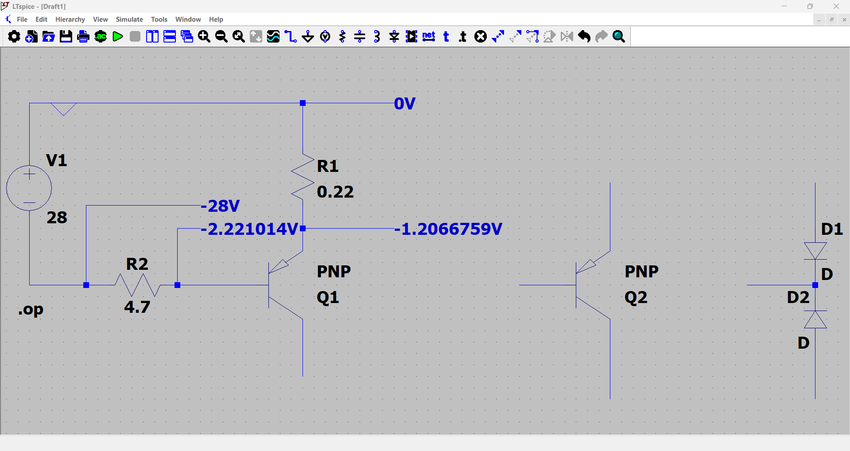Open waveform viewer icon

point(273,36)
